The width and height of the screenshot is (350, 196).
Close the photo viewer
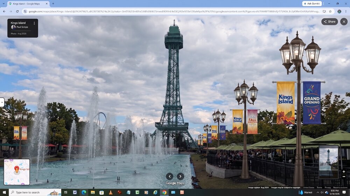[344, 22]
